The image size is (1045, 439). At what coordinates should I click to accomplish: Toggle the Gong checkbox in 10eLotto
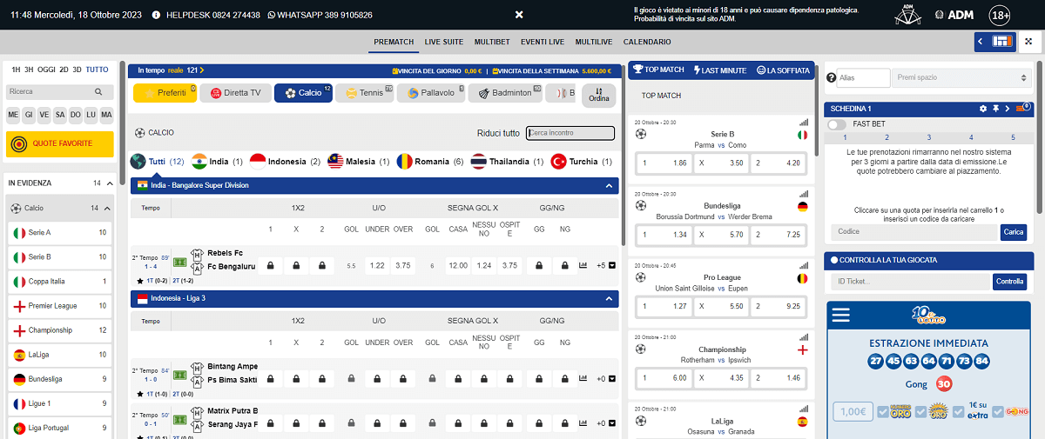1000,411
